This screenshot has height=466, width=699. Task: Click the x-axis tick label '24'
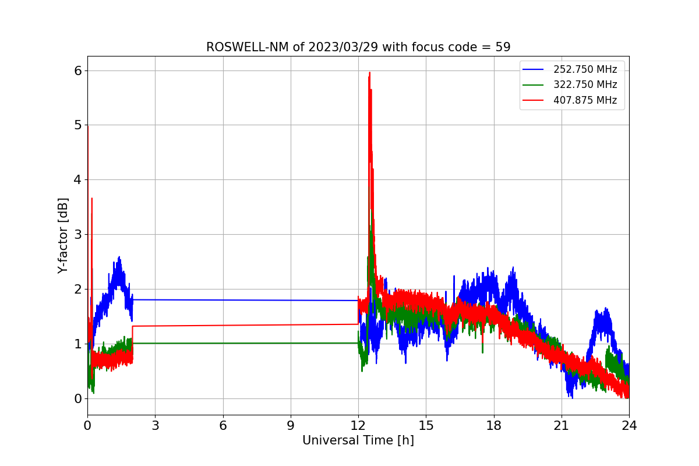tap(629, 426)
